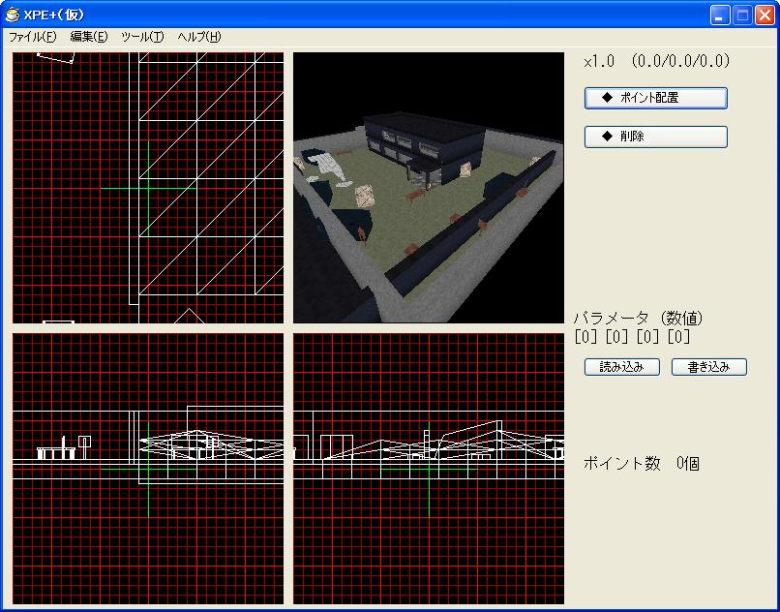Click the bottom-right front view green crosshair
Image resolution: width=780 pixels, height=612 pixels.
[x=429, y=469]
